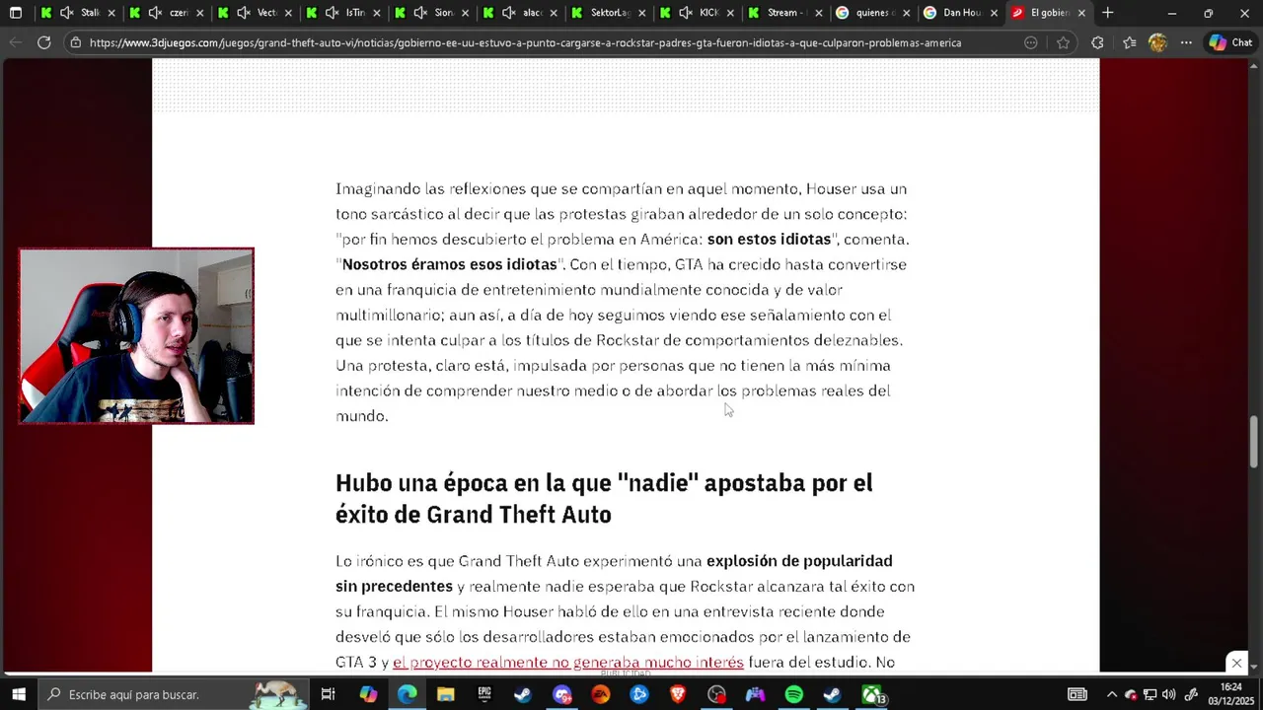Open the clock showing 16:24

1230,693
